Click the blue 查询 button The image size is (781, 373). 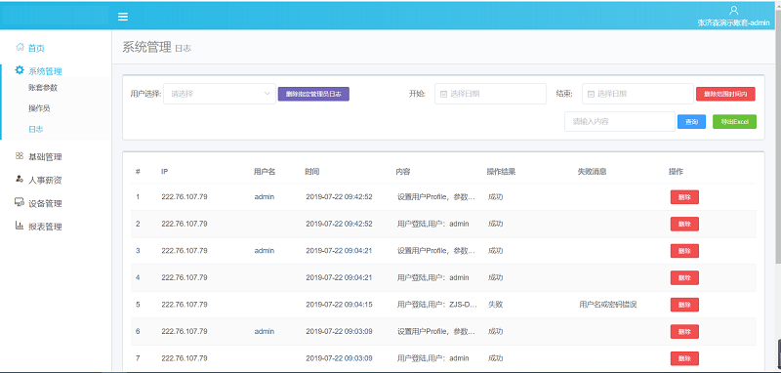tap(691, 121)
